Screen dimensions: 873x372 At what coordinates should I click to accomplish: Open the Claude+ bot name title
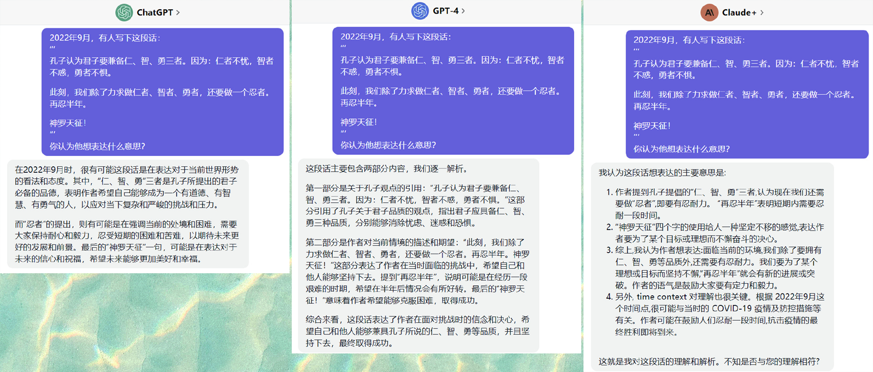pyautogui.click(x=739, y=12)
